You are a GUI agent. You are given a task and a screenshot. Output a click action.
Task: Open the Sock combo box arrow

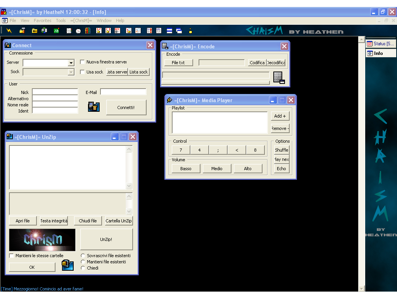pyautogui.click(x=71, y=72)
